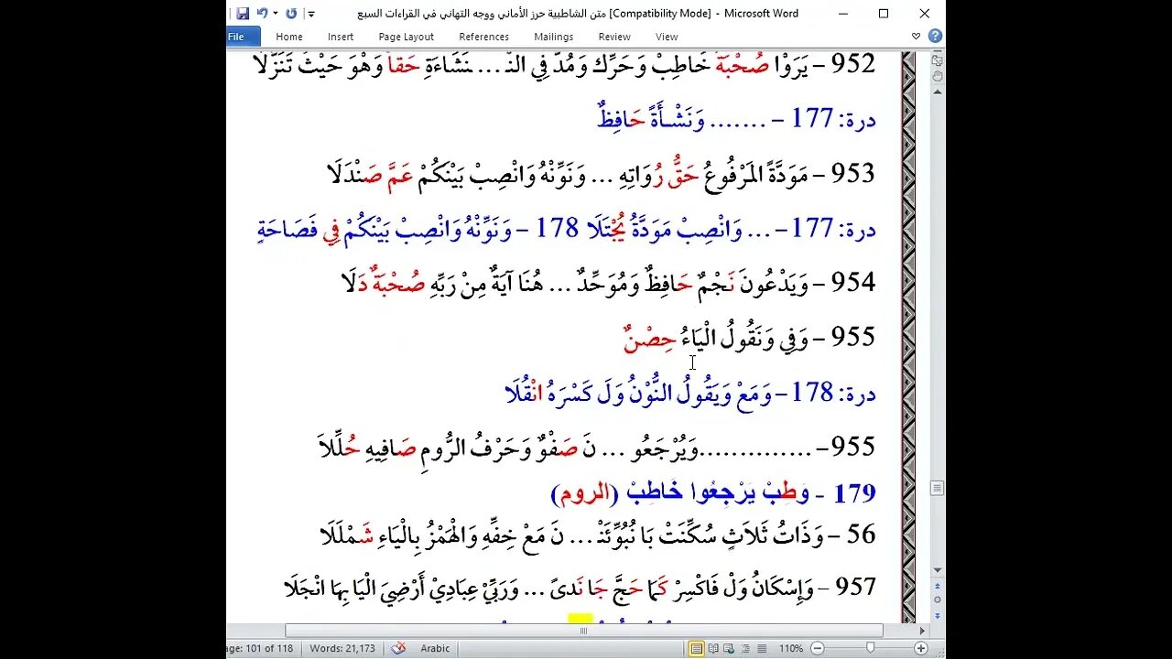Switch to Web Layout view
The height and width of the screenshot is (659, 1172).
730,648
